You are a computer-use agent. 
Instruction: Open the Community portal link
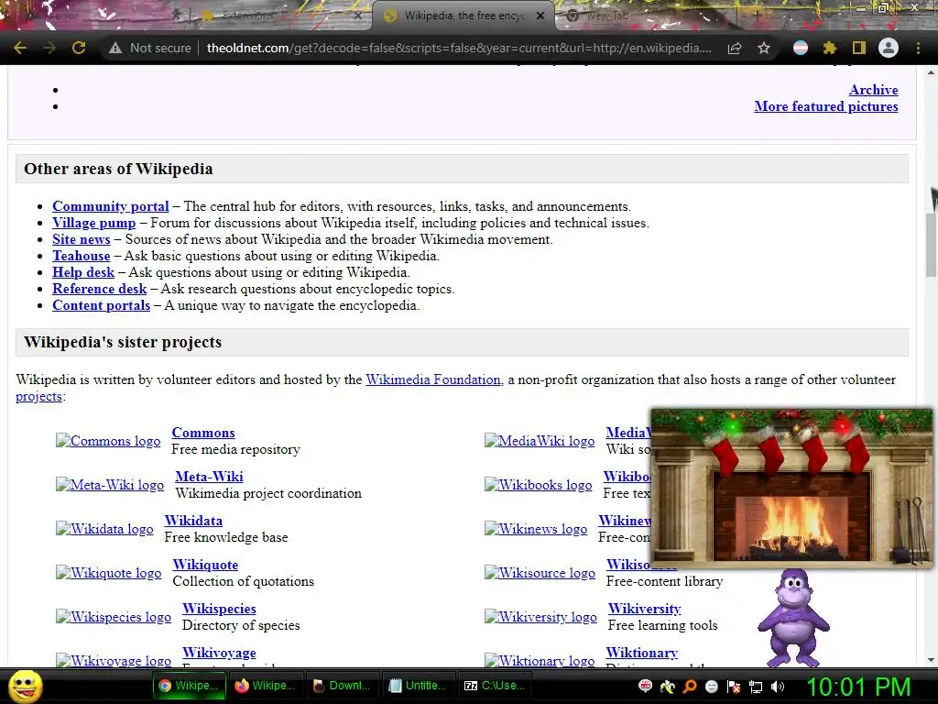[111, 206]
